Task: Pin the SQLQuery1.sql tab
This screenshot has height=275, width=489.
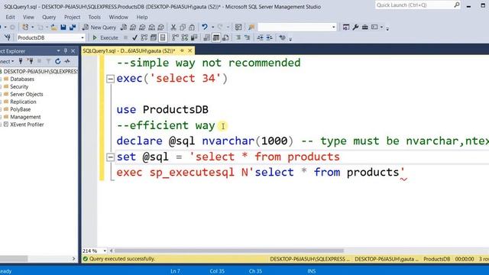Action: 182,50
